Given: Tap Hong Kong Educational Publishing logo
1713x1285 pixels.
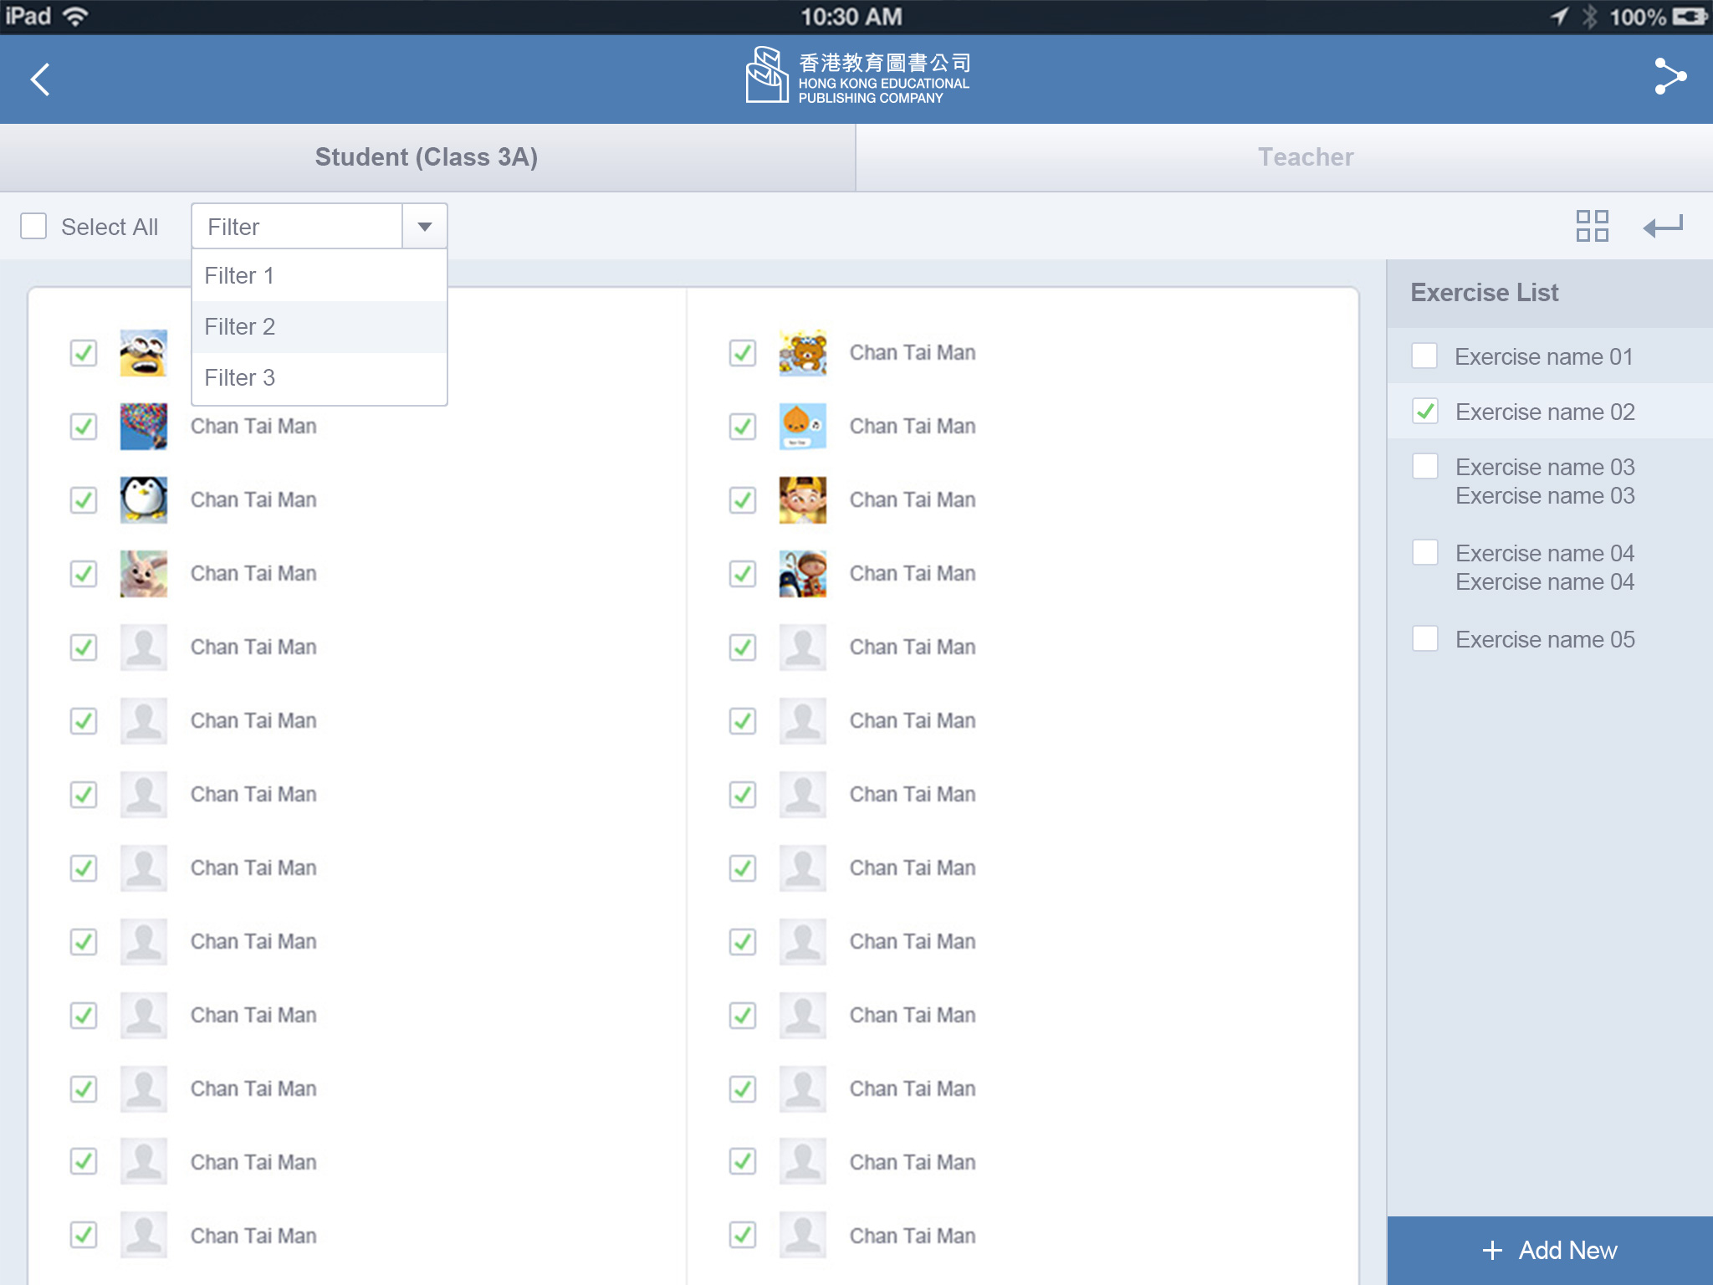Looking at the screenshot, I should [856, 77].
